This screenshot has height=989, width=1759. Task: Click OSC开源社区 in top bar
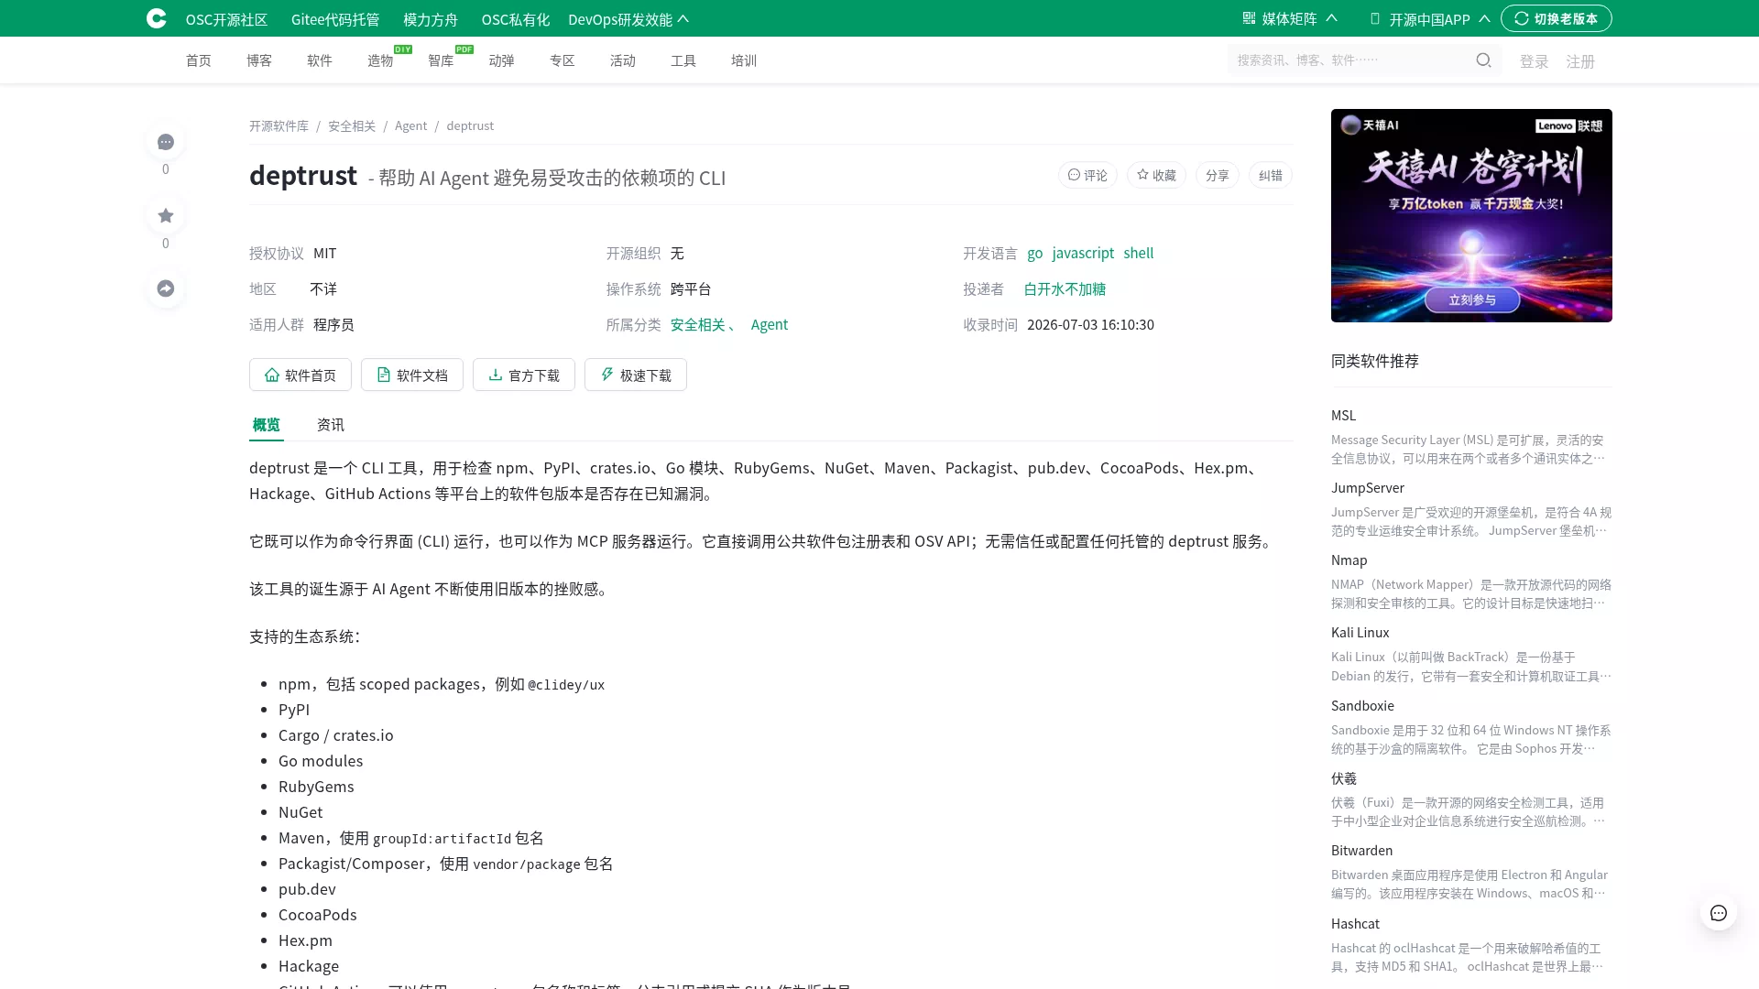pyautogui.click(x=226, y=19)
